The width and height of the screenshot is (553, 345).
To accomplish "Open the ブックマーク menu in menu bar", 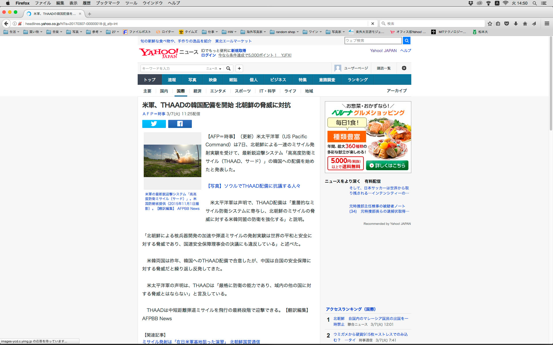I will 108,3.
